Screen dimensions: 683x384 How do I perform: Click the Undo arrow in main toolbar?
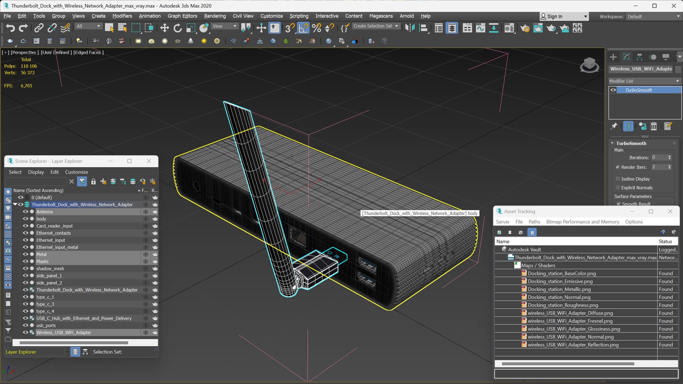(x=10, y=28)
